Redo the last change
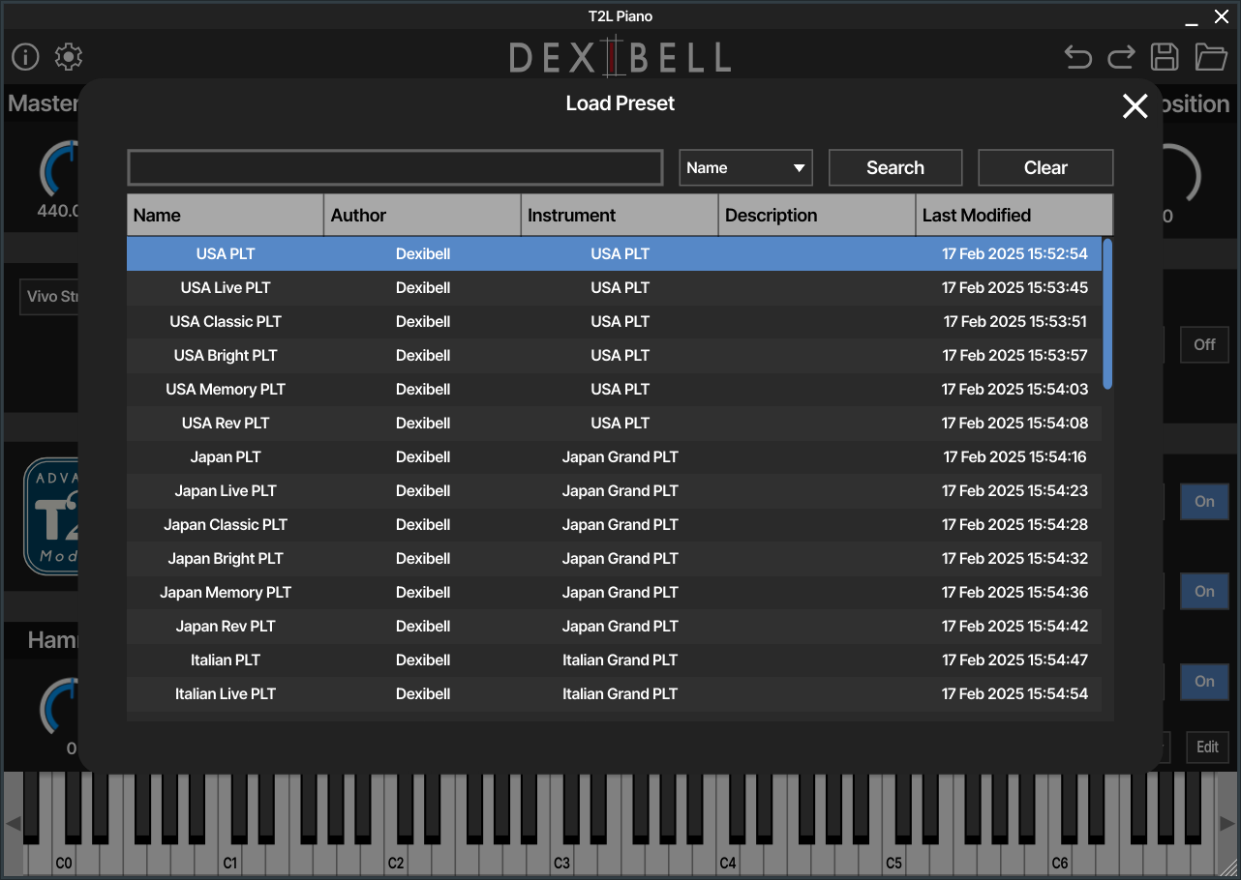Viewport: 1241px width, 880px height. [x=1121, y=57]
